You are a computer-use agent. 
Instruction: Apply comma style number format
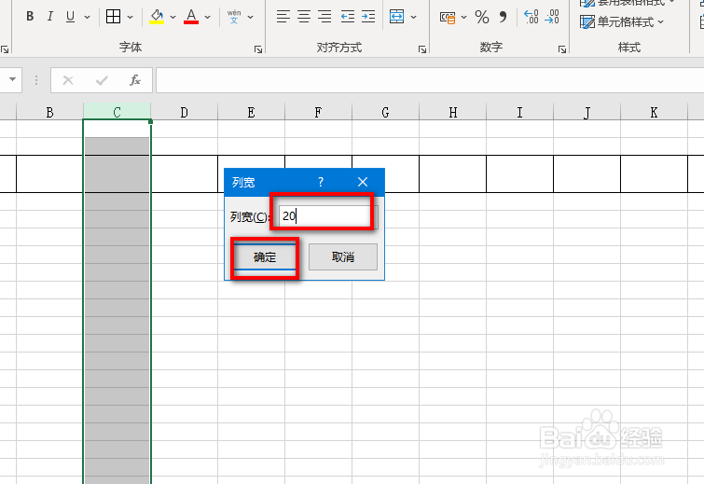[503, 17]
